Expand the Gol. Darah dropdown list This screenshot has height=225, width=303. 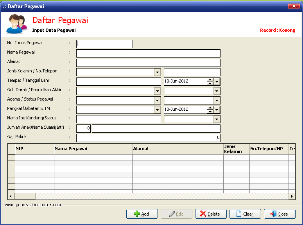(x=157, y=91)
